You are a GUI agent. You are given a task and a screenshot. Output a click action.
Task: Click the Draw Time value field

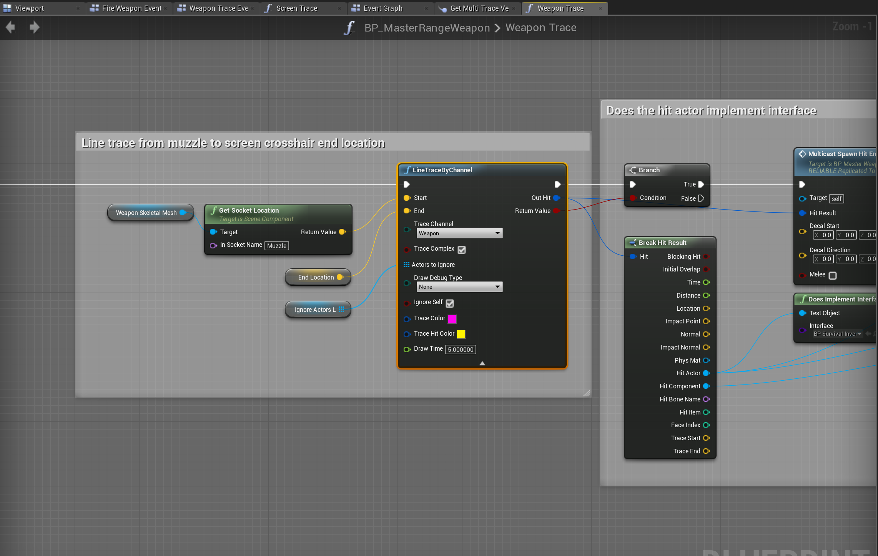[x=461, y=349]
